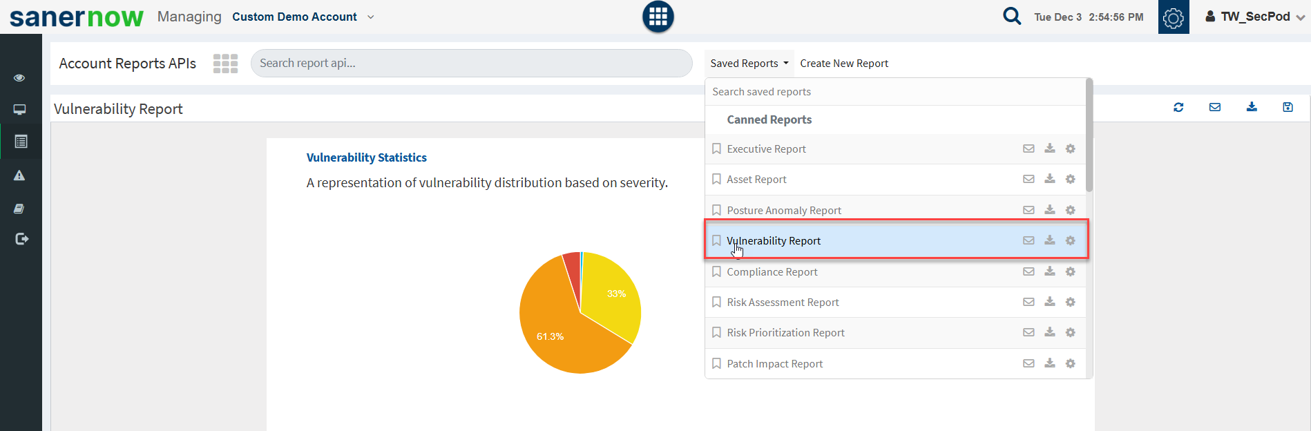Click the search magnifier in header
The image size is (1311, 431).
pos(1011,16)
